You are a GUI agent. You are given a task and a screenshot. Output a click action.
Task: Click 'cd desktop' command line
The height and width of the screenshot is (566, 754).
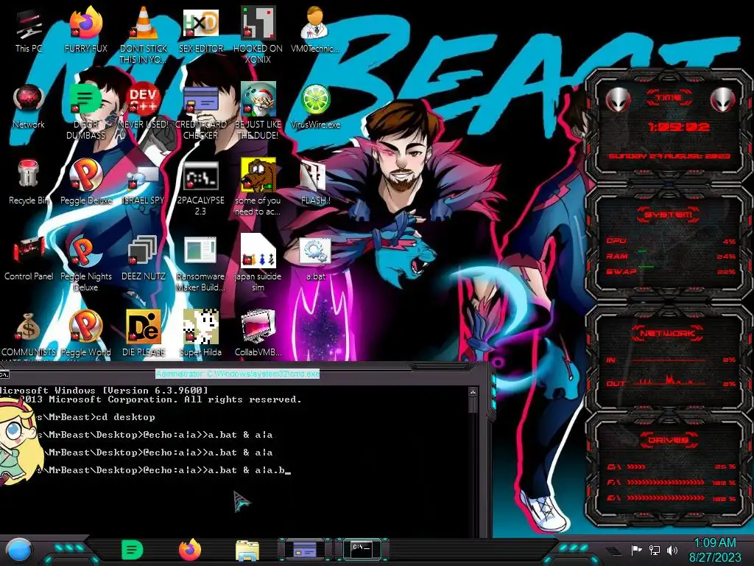pyautogui.click(x=125, y=417)
